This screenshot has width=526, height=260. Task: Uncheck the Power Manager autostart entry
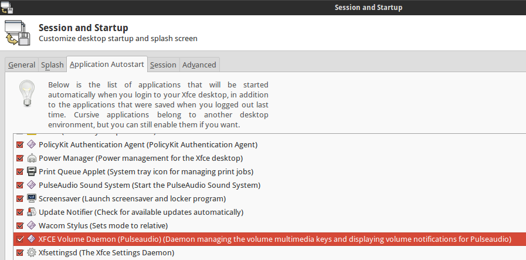[x=20, y=158]
